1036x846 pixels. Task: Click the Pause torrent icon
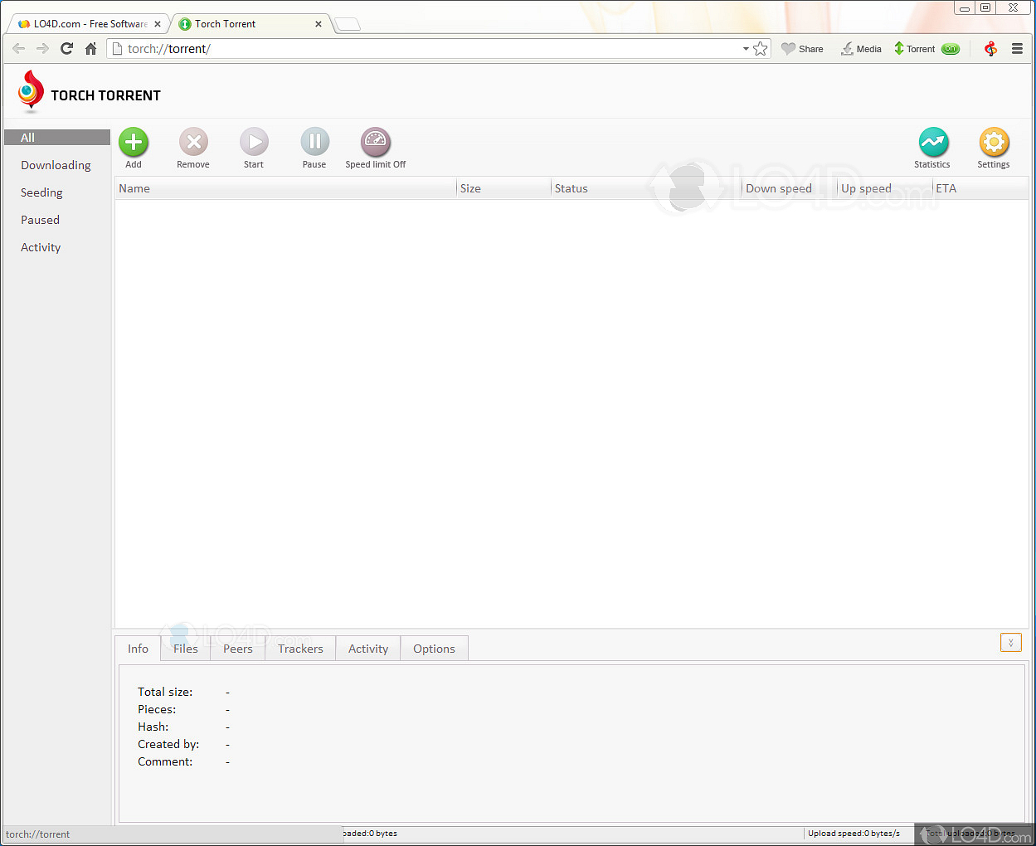[x=314, y=142]
